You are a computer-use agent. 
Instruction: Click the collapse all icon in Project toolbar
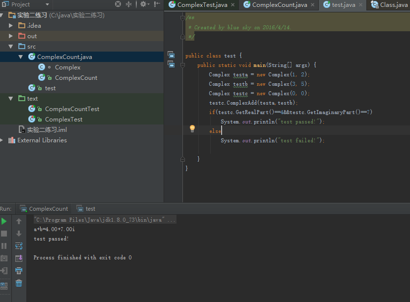pyautogui.click(x=128, y=4)
